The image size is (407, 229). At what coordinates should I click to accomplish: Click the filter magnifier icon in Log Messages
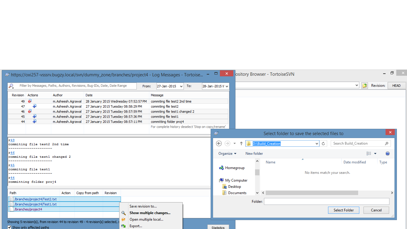[11, 86]
